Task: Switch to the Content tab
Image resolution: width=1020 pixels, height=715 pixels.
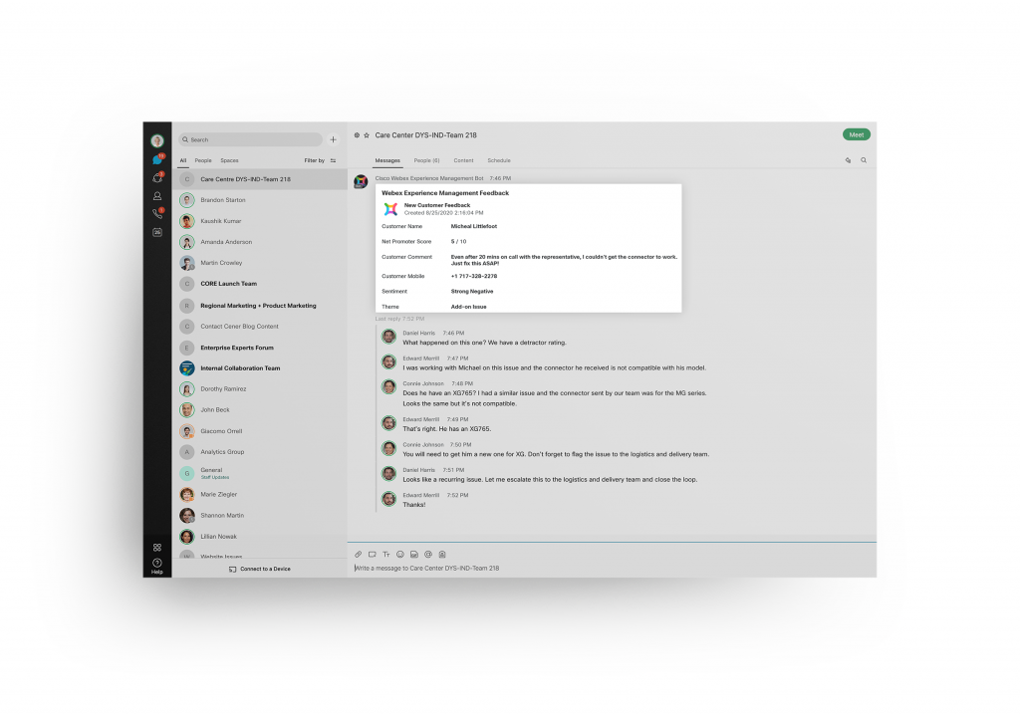Action: click(x=463, y=160)
